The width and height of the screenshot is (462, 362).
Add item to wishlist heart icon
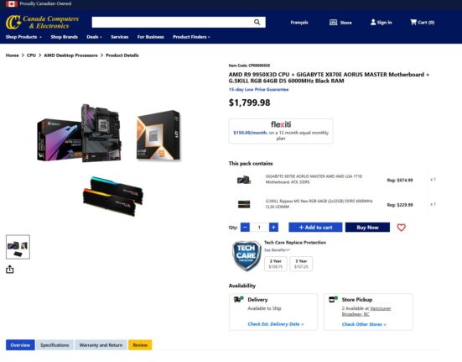[x=401, y=228]
